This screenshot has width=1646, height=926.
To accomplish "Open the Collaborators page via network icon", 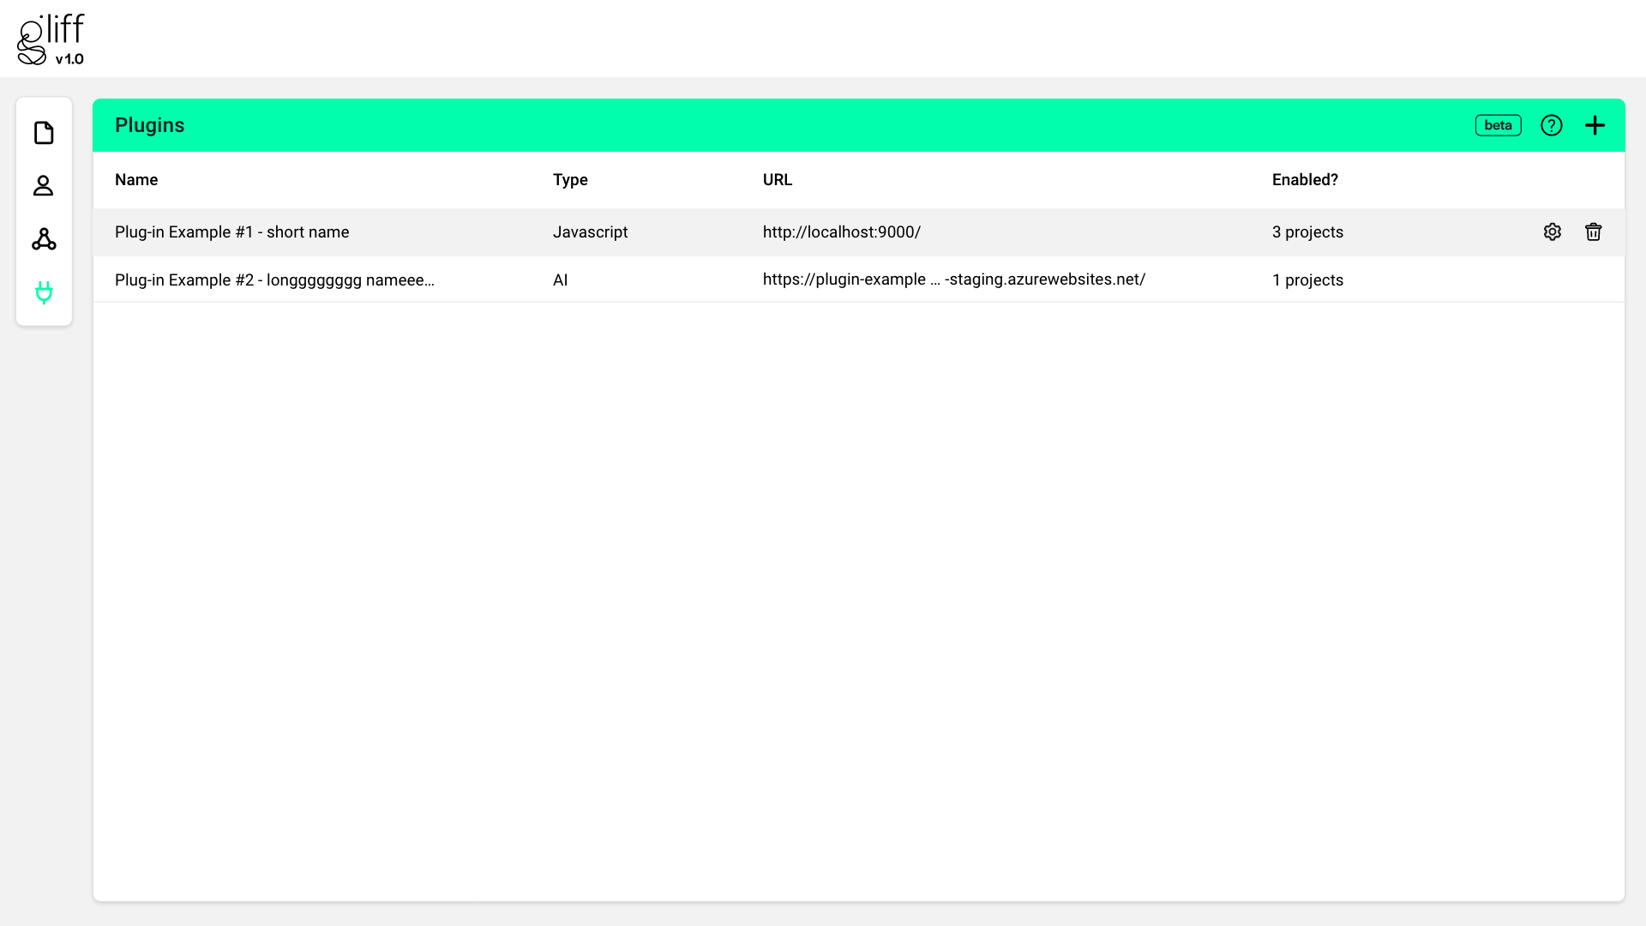I will [44, 240].
